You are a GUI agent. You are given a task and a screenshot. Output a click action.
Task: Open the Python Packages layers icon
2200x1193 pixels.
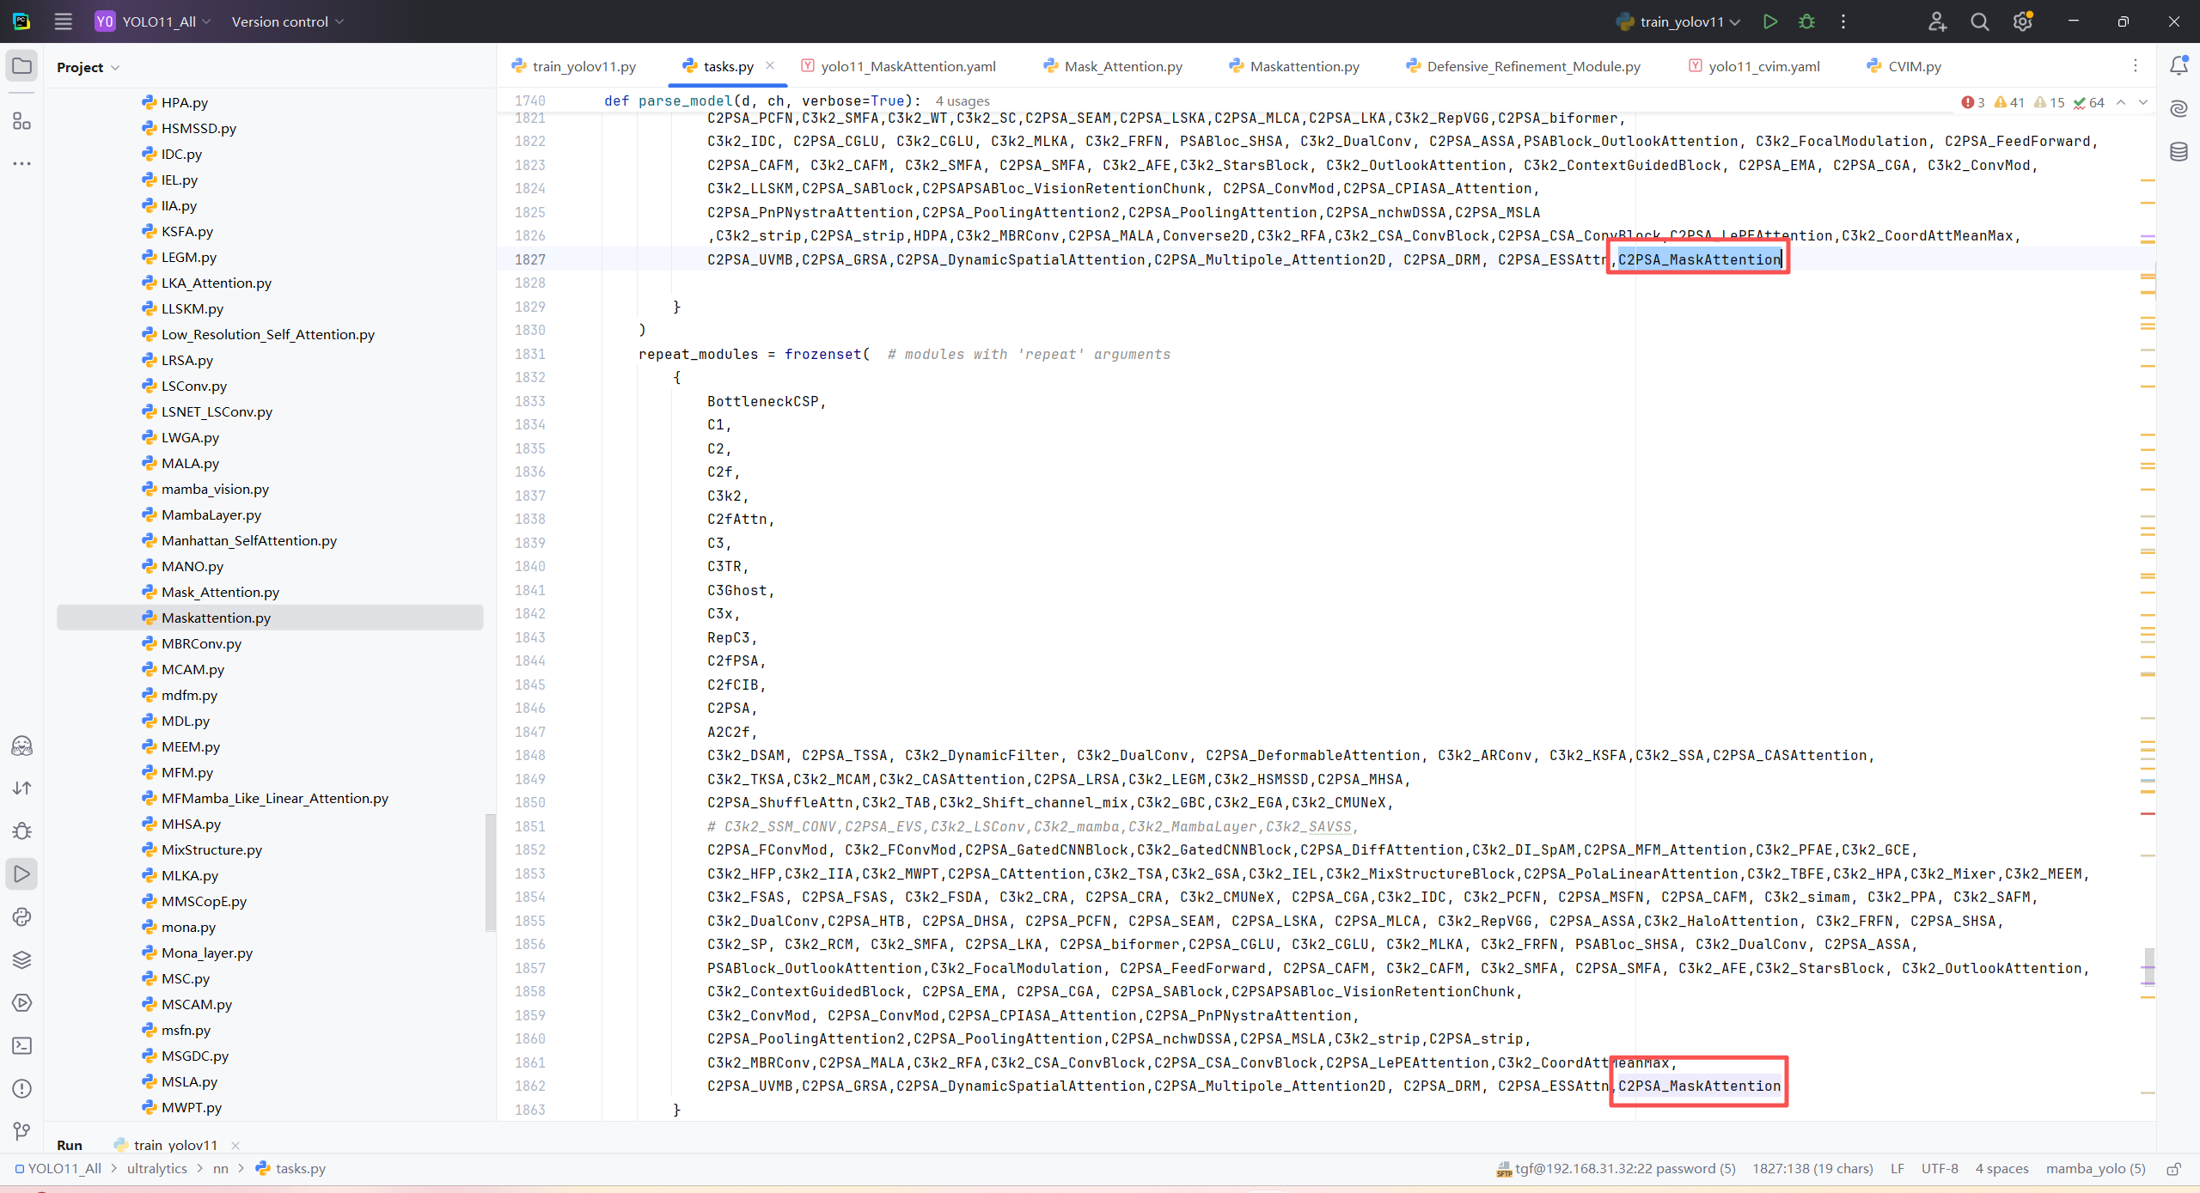click(22, 959)
